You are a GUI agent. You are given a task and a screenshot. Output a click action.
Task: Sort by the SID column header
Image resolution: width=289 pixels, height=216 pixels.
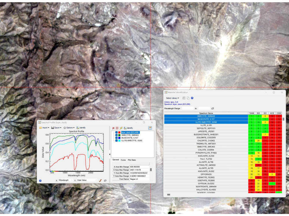(258, 113)
